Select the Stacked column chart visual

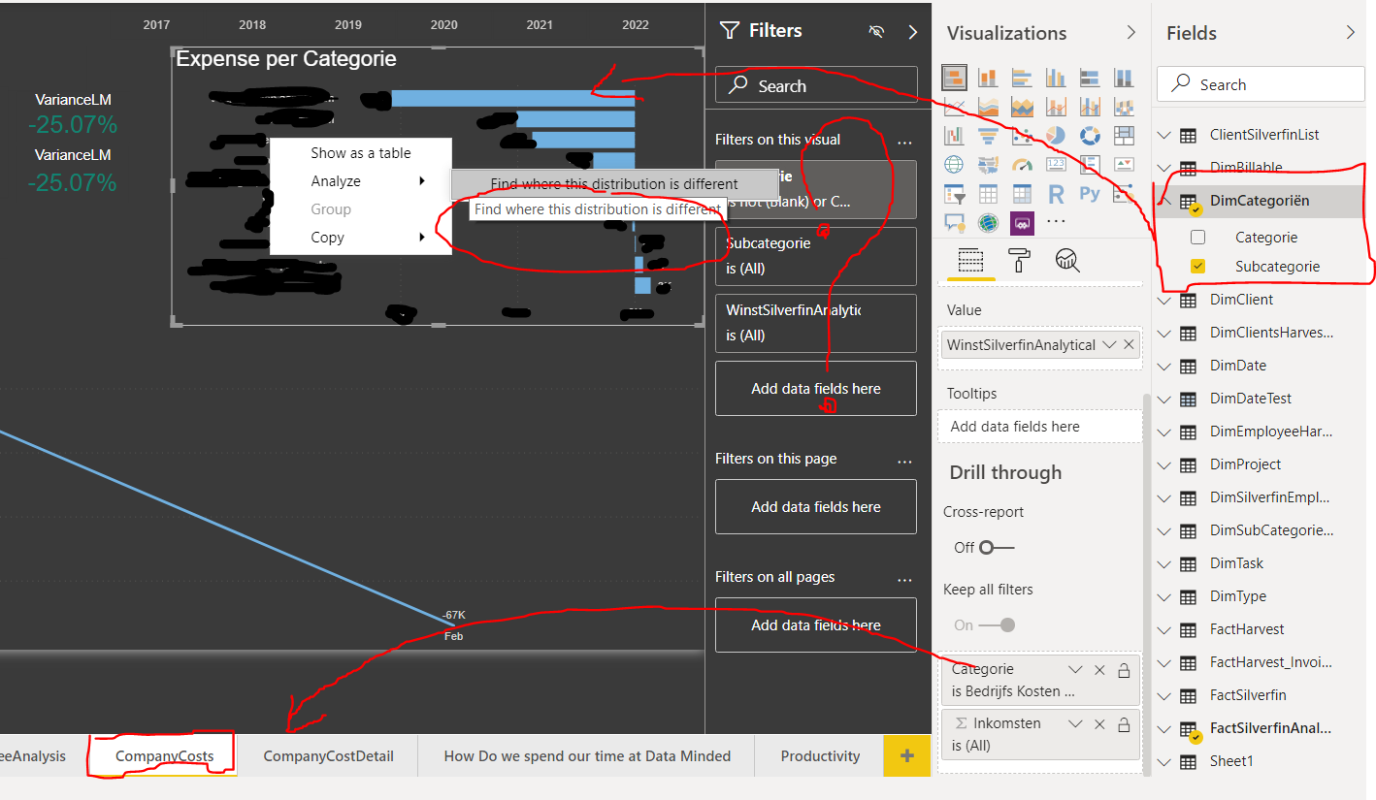tap(988, 78)
